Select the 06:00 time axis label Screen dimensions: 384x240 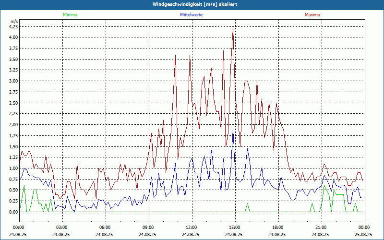pos(105,228)
